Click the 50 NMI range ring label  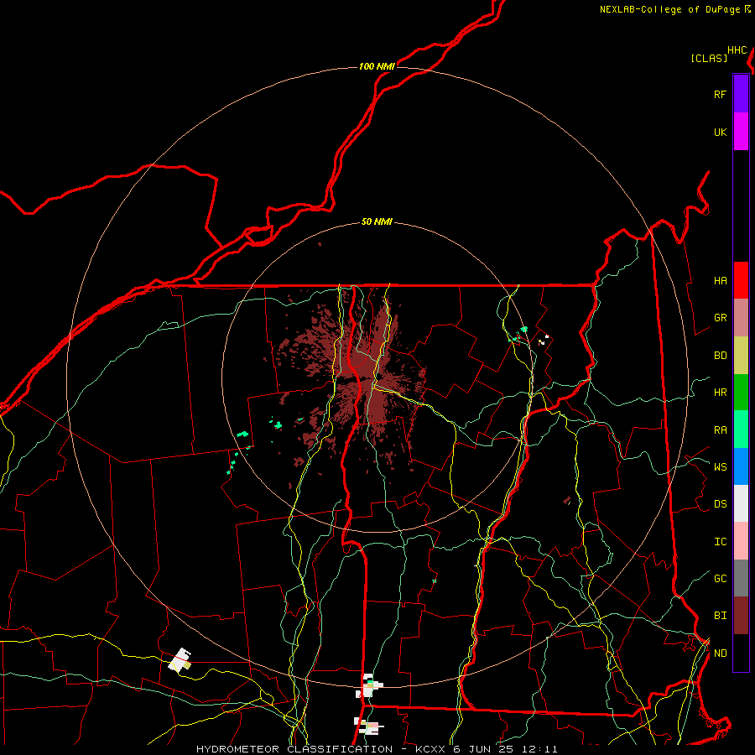coord(377,222)
